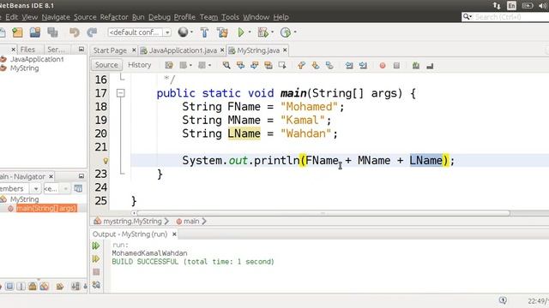
Task: Click Find Selection magnifier icon
Action: (x=226, y=65)
